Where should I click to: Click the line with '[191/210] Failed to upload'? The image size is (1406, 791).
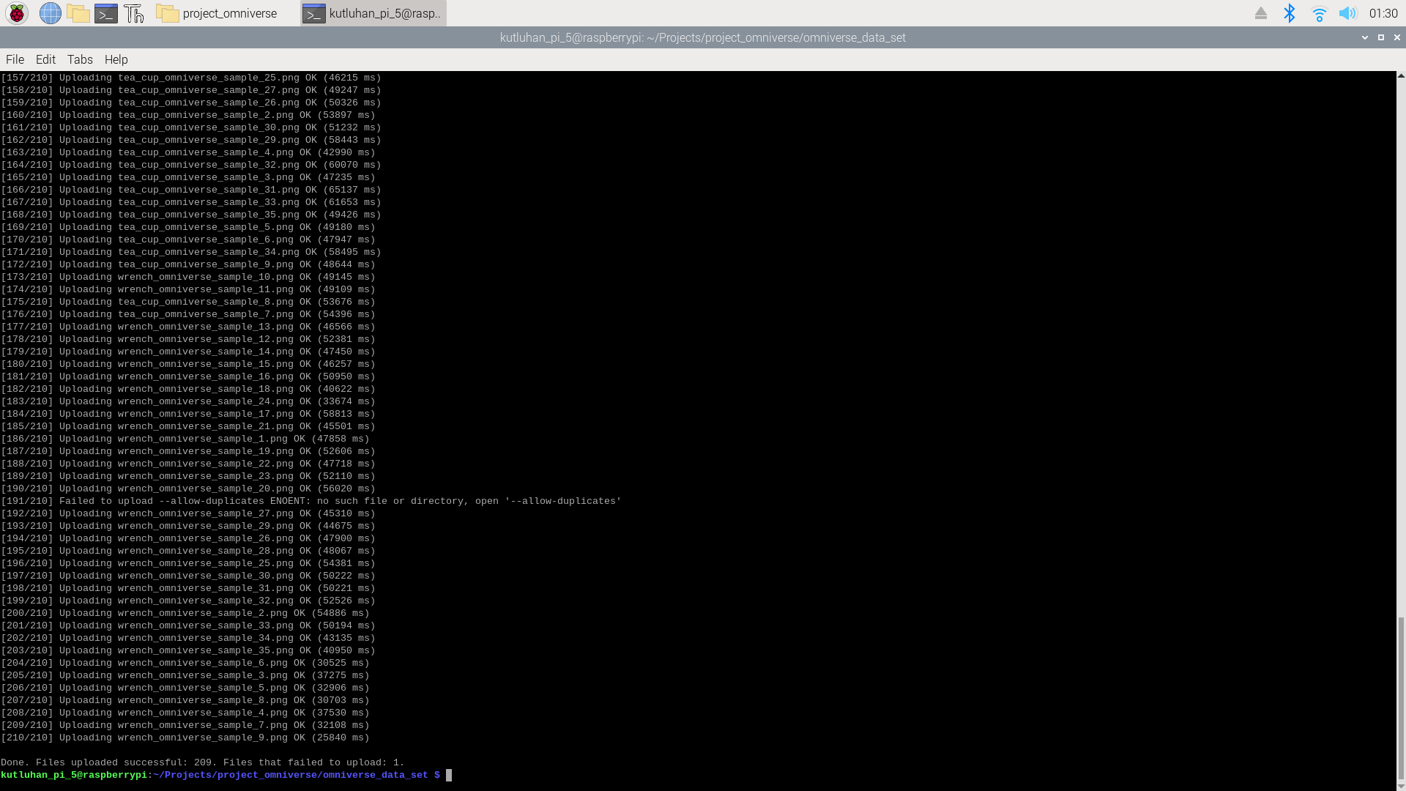[310, 501]
